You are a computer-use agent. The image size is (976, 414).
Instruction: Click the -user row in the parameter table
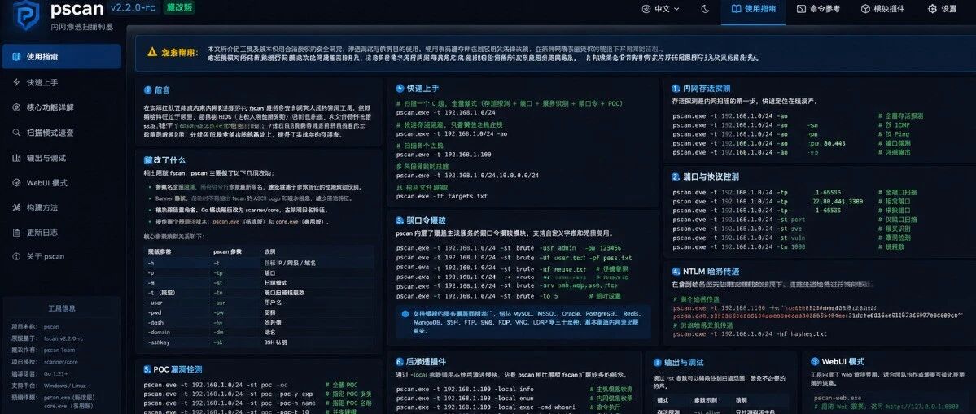[x=259, y=302]
